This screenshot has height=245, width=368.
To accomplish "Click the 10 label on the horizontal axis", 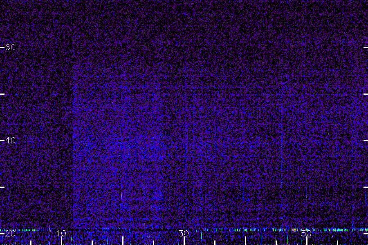I will [61, 234].
